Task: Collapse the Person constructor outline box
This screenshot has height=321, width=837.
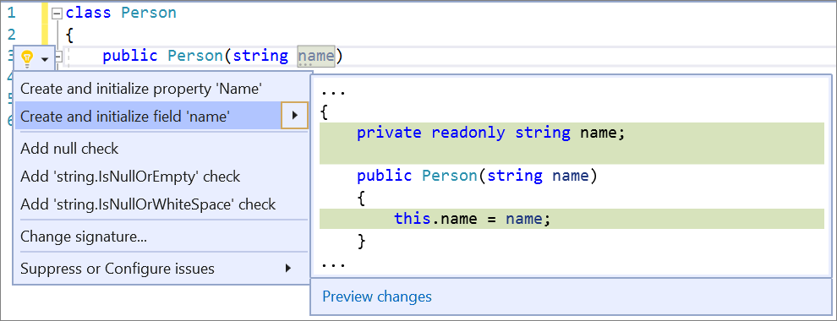Action: click(58, 57)
